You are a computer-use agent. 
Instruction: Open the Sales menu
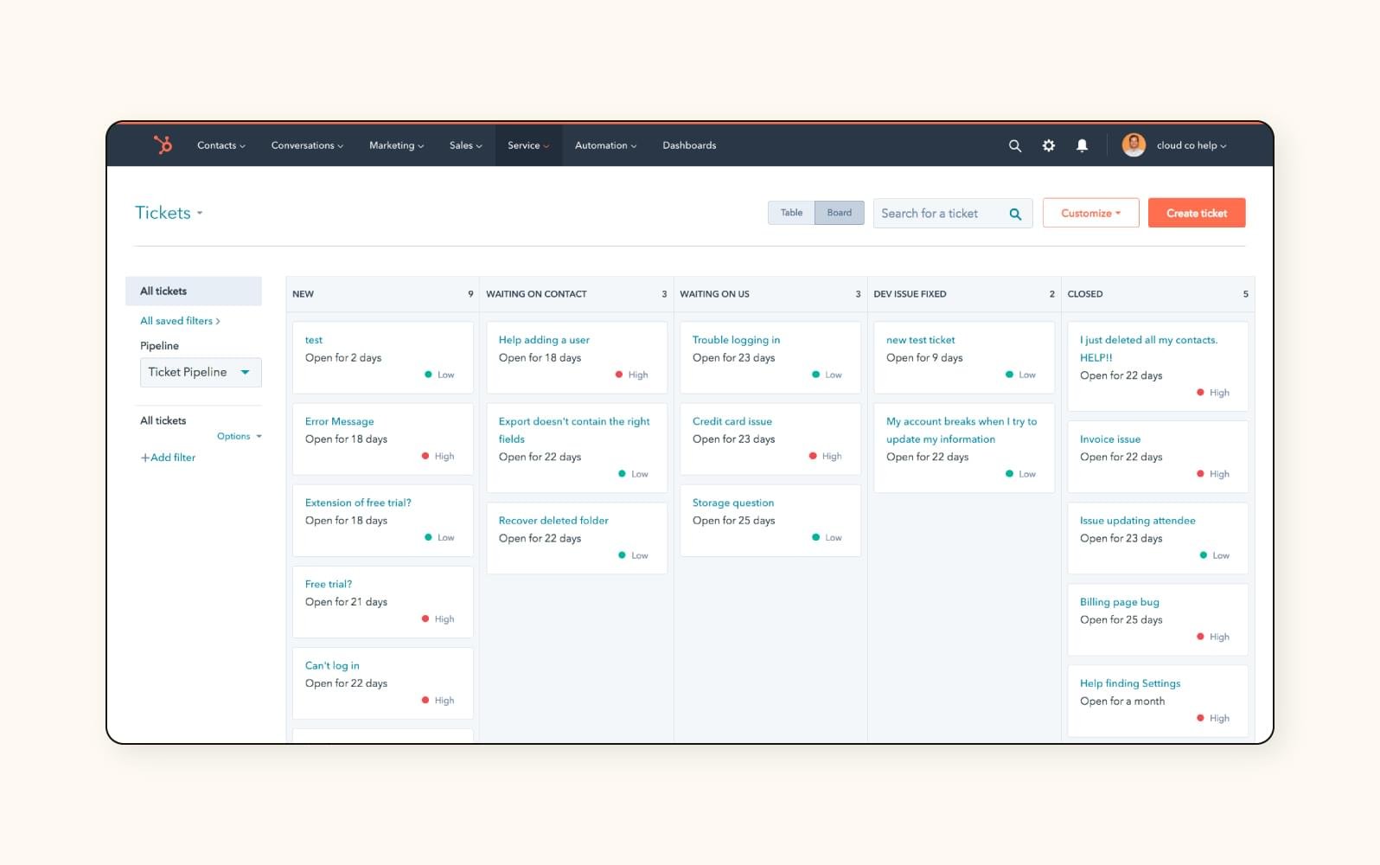point(465,145)
